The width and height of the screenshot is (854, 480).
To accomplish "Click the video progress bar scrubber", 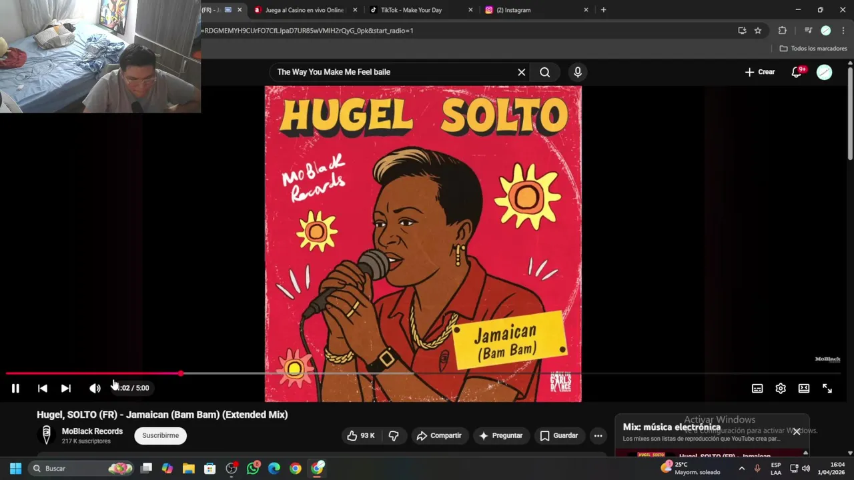I will coord(181,373).
